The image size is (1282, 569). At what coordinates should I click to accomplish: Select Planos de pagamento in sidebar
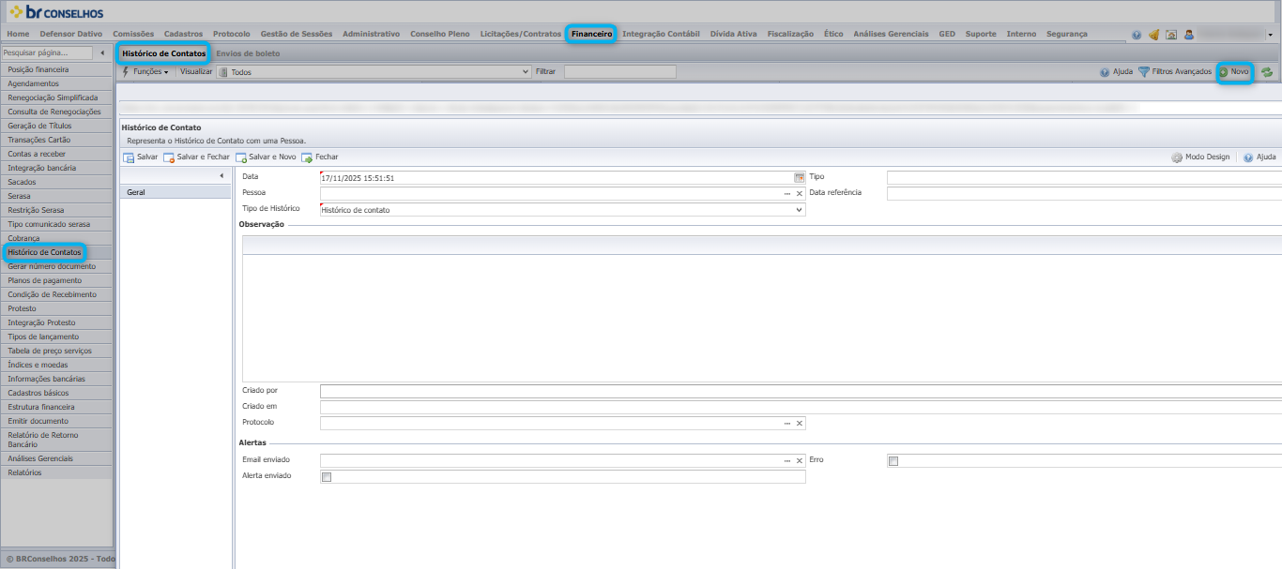[x=56, y=280]
